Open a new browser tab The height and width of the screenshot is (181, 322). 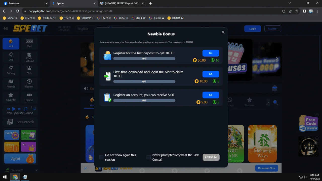click(150, 4)
